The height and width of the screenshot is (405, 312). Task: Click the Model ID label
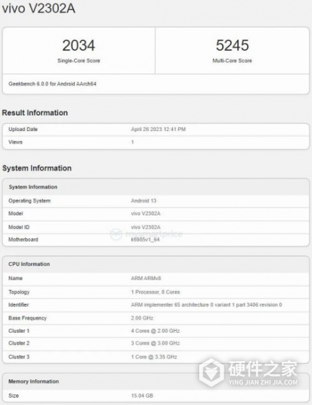point(19,227)
